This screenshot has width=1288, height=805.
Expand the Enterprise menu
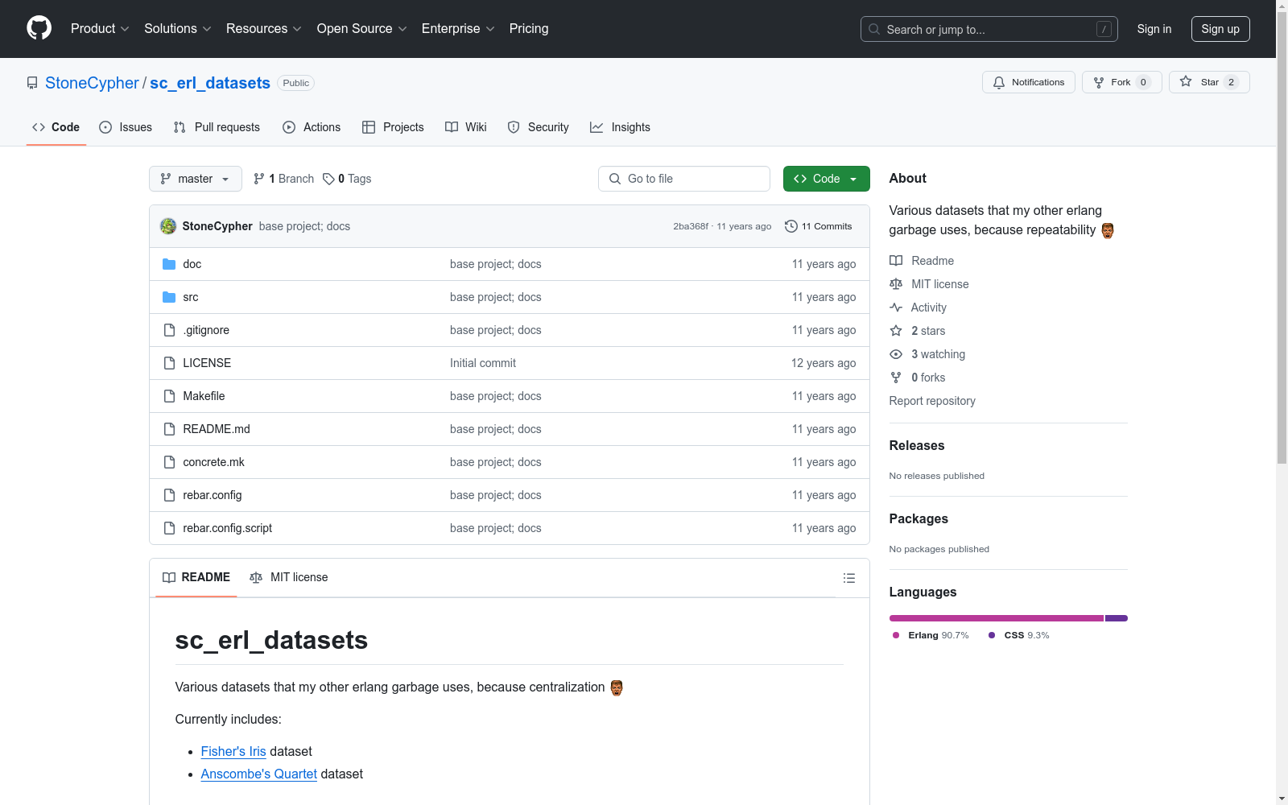(458, 29)
